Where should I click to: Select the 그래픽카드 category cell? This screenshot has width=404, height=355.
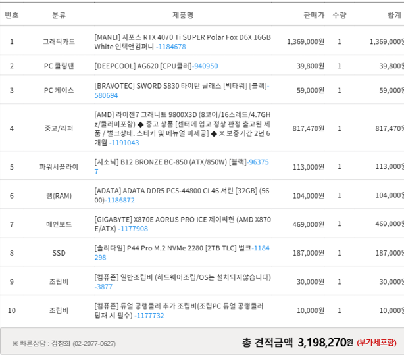(x=59, y=41)
